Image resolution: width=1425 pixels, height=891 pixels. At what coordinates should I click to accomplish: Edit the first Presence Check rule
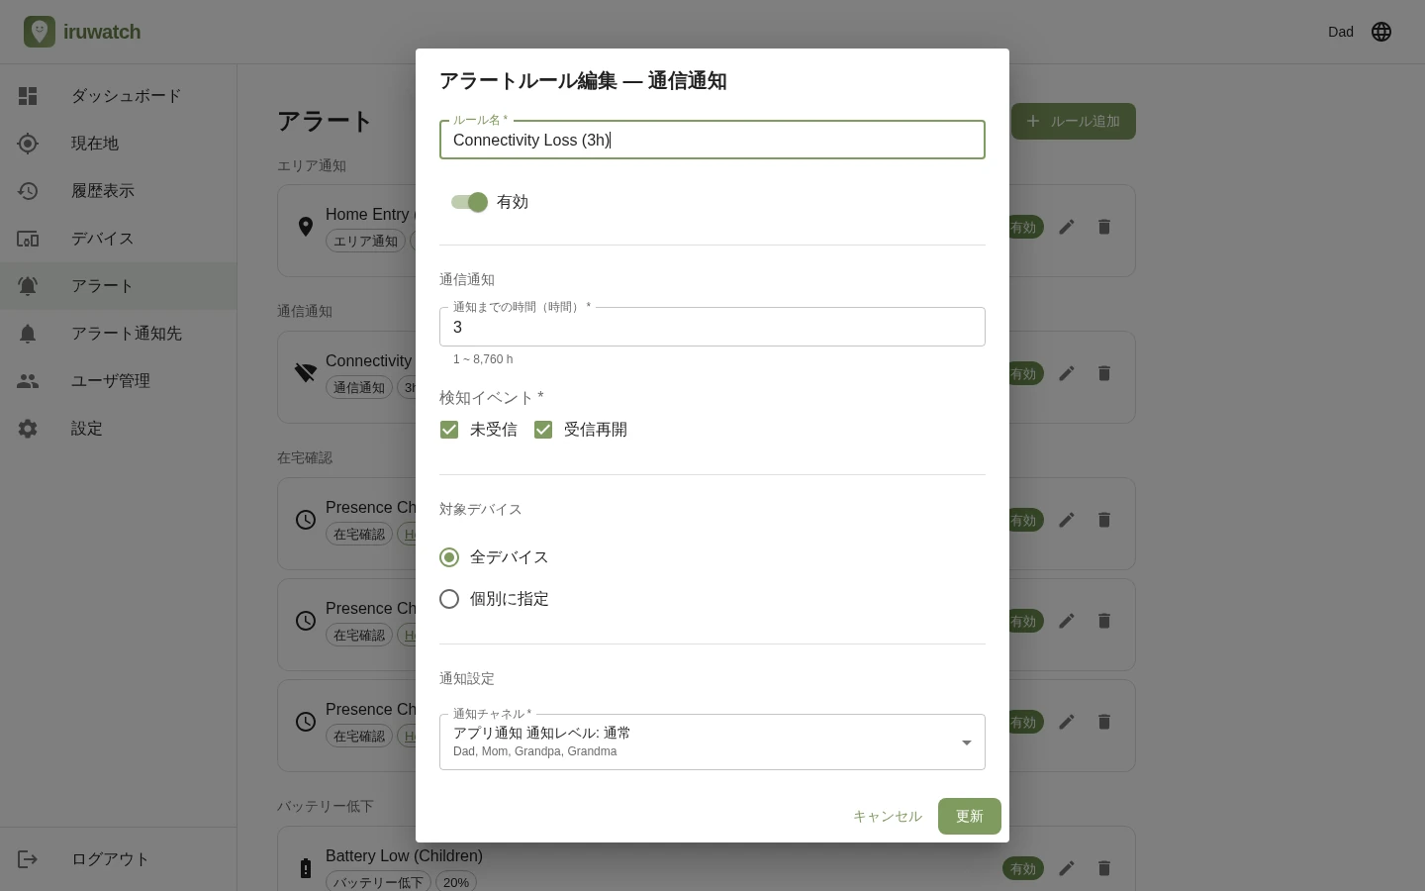pos(1067,520)
